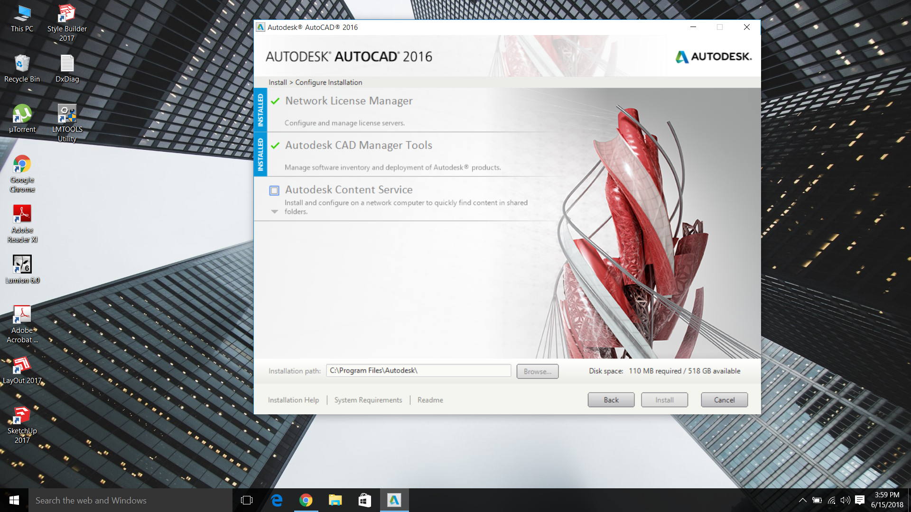Screen dimensions: 911x512
Task: Open Lumion 6.0 desktop shortcut
Action: 22,269
